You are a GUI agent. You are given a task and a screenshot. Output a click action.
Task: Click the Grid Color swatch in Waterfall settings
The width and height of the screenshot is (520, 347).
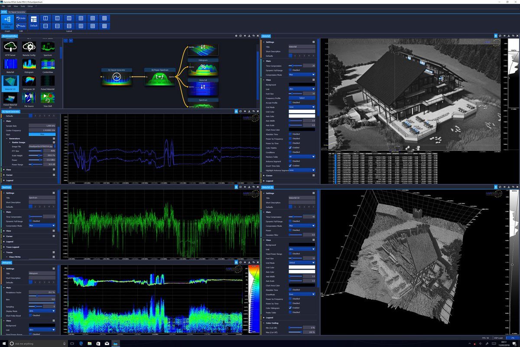pyautogui.click(x=302, y=112)
